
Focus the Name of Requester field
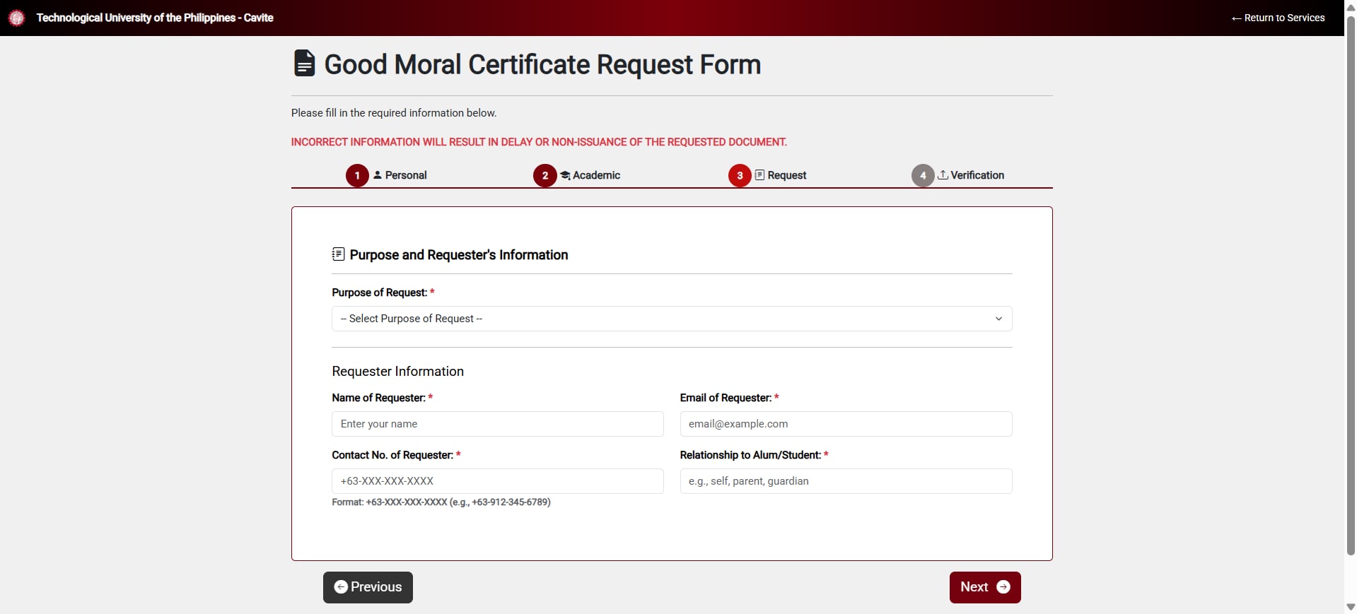[x=497, y=424]
